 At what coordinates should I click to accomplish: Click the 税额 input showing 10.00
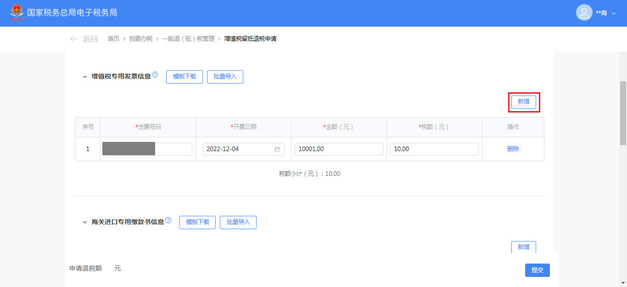434,149
